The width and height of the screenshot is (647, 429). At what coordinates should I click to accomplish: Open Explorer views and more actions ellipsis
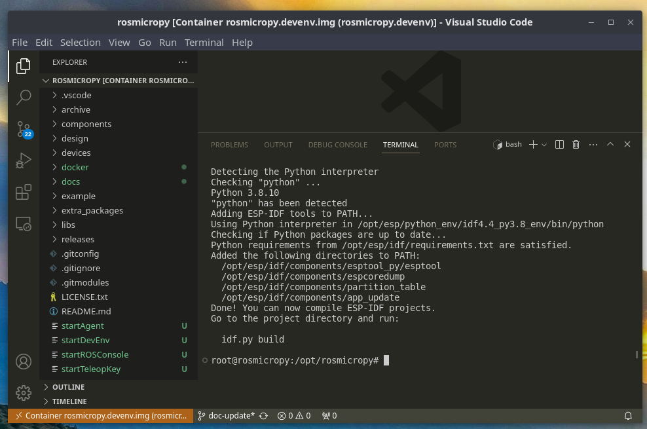click(x=183, y=62)
